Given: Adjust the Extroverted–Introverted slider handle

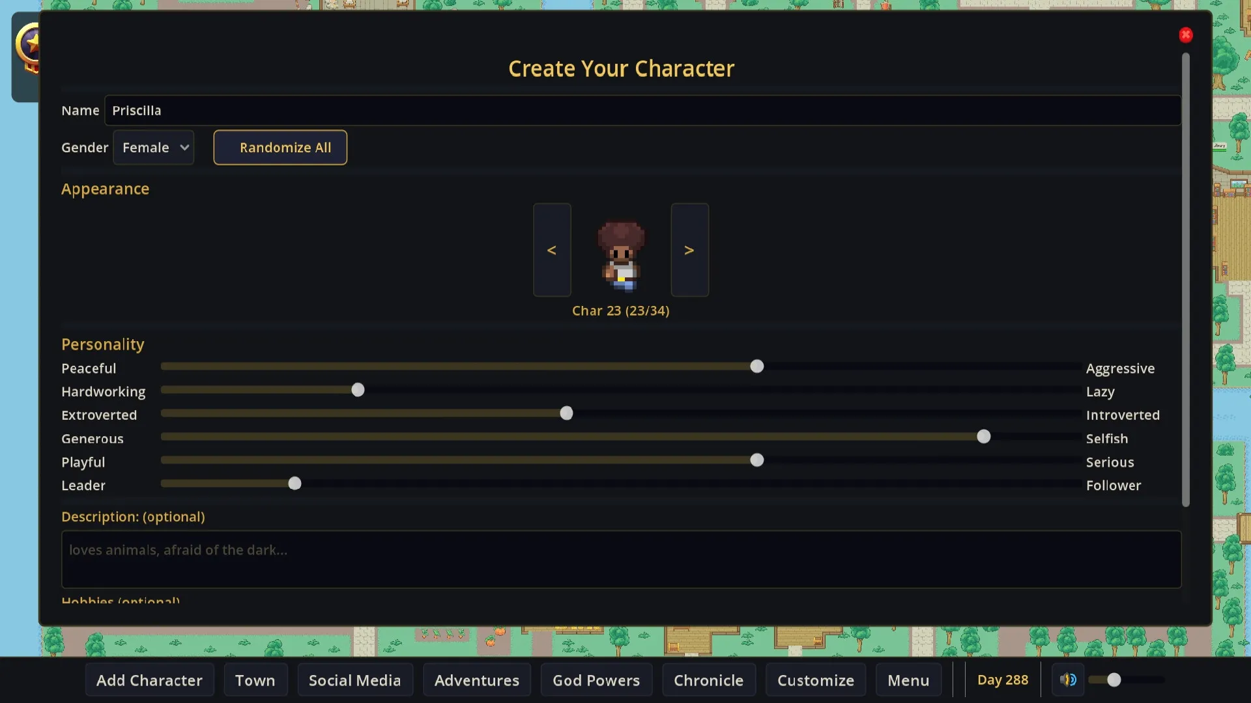Looking at the screenshot, I should (566, 413).
